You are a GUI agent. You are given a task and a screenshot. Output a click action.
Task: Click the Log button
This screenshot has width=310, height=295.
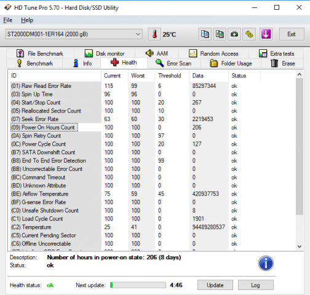click(x=255, y=285)
